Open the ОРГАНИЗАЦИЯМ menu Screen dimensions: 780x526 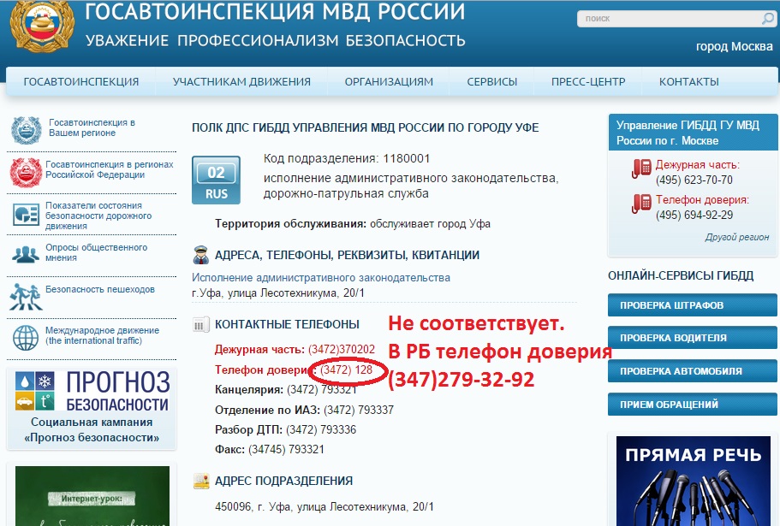[x=389, y=81]
